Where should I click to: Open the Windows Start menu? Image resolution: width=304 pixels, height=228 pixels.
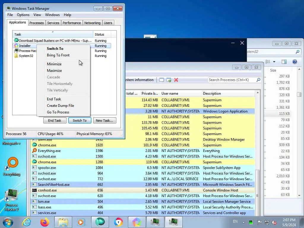point(8,222)
